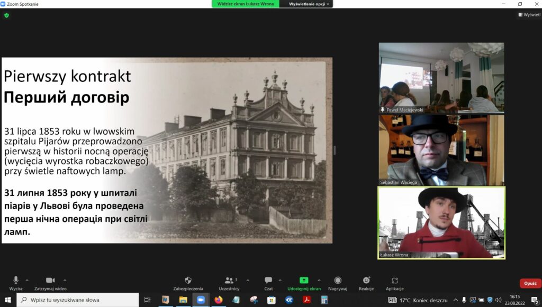Mute microphone with Wycisz button

coord(16,281)
